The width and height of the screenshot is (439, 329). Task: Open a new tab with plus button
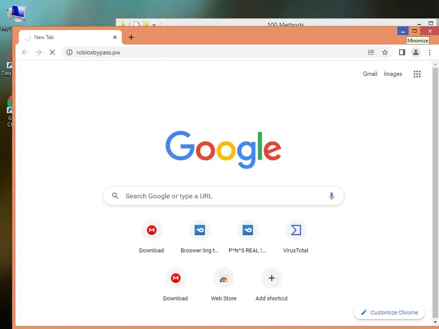point(131,37)
